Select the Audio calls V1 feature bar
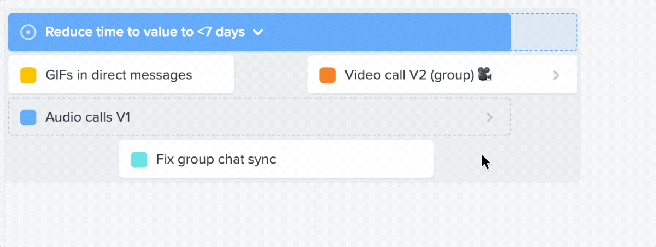This screenshot has height=247, width=656. [x=260, y=117]
